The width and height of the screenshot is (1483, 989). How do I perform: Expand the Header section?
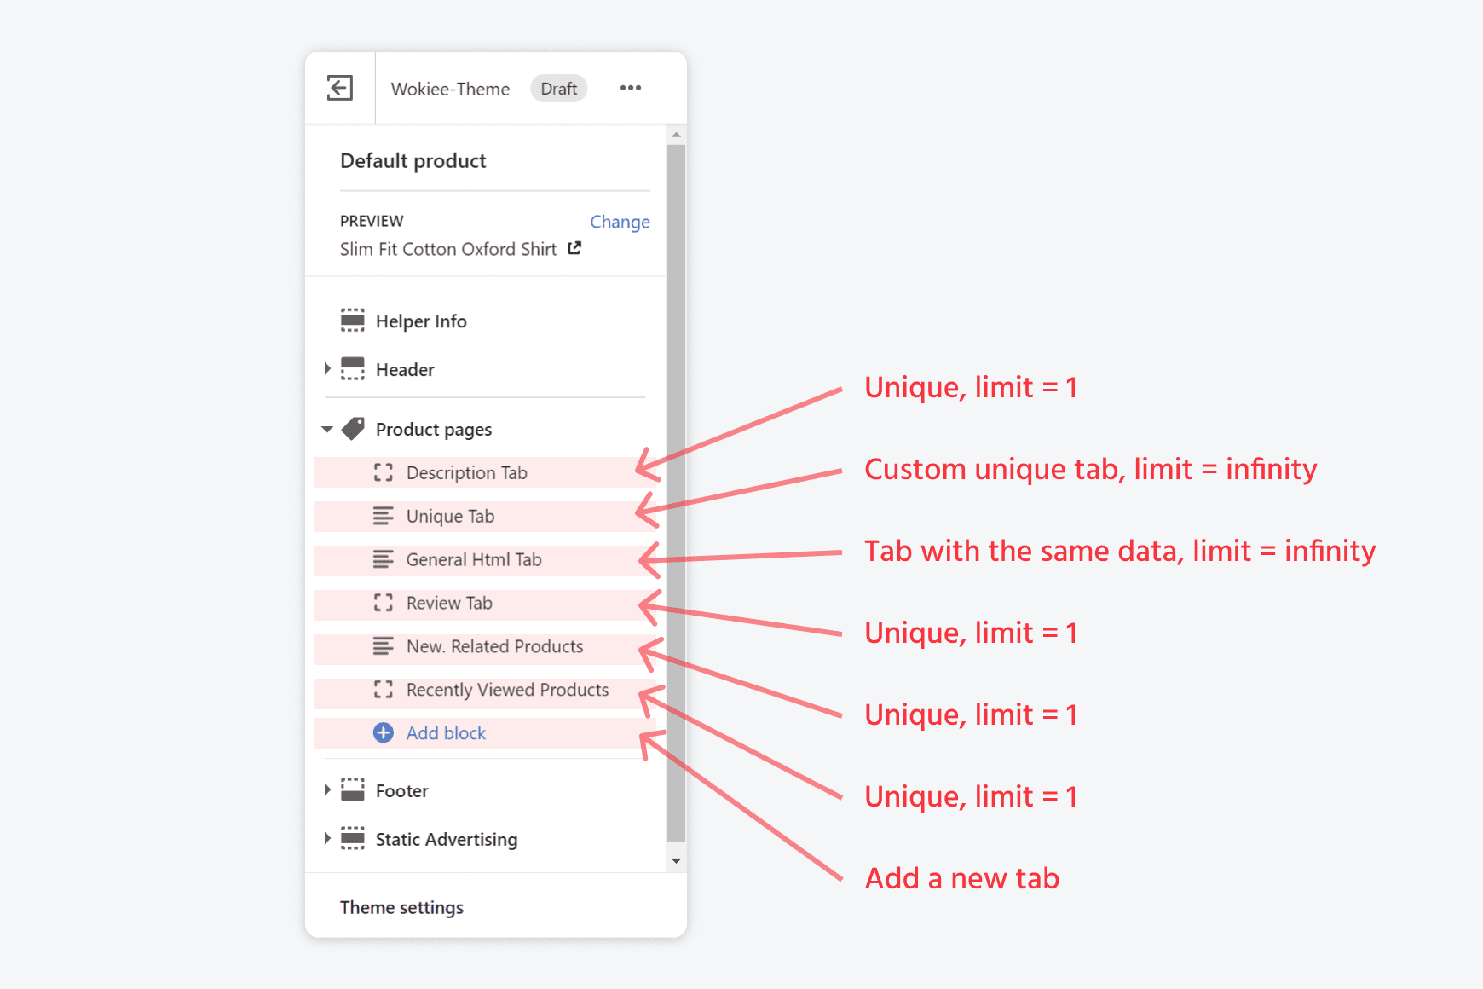(327, 368)
